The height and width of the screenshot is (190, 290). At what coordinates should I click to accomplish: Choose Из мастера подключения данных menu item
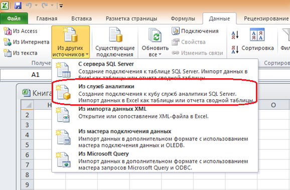tap(155, 138)
